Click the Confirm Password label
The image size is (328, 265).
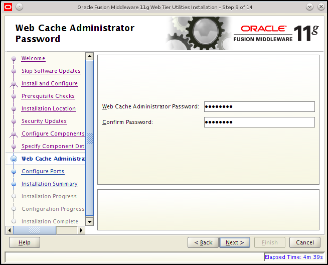pos(127,122)
